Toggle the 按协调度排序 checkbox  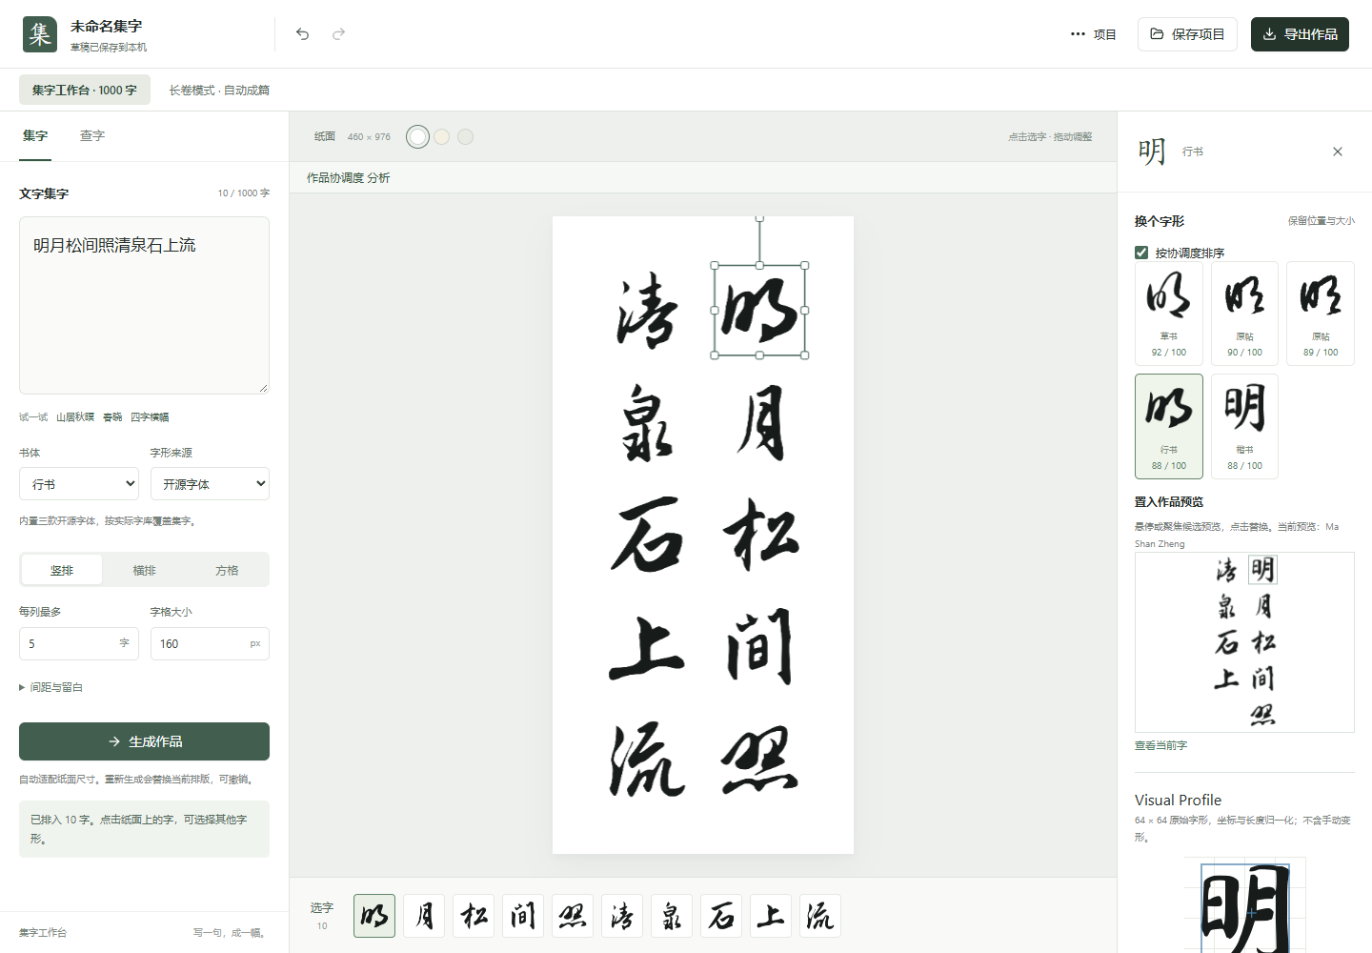[1141, 253]
